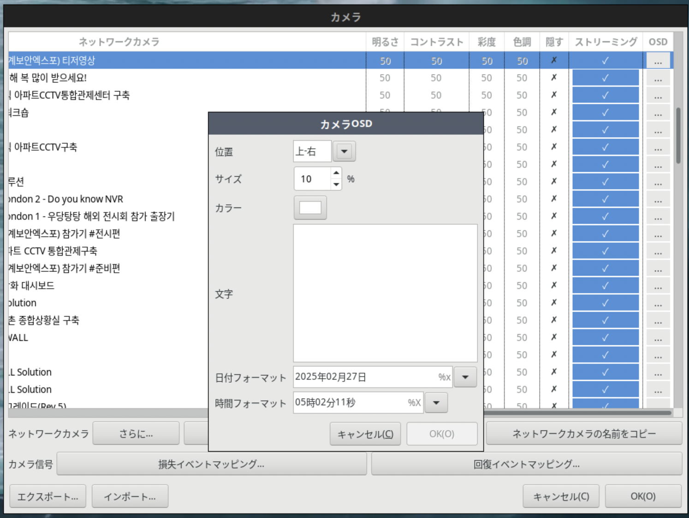Screen dimensions: 689x518
Task: Click the エクスポート button
Action: click(48, 497)
